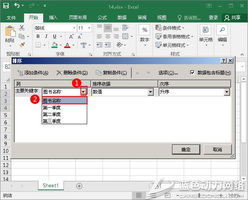Switch to the 插入 ribbon tab
Viewport: 248px width, 200px height.
point(53,17)
